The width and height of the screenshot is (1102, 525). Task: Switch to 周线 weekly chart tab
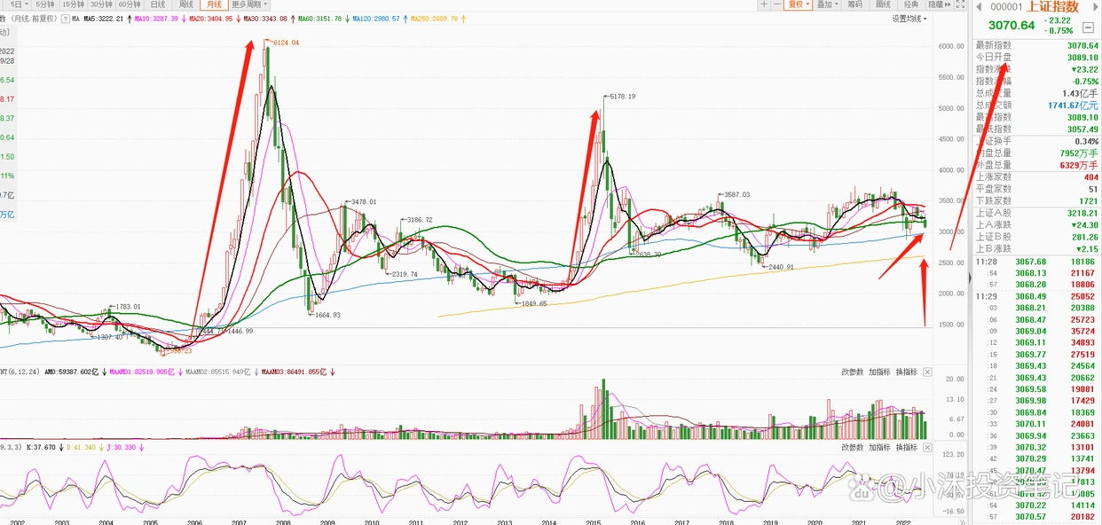[x=185, y=4]
